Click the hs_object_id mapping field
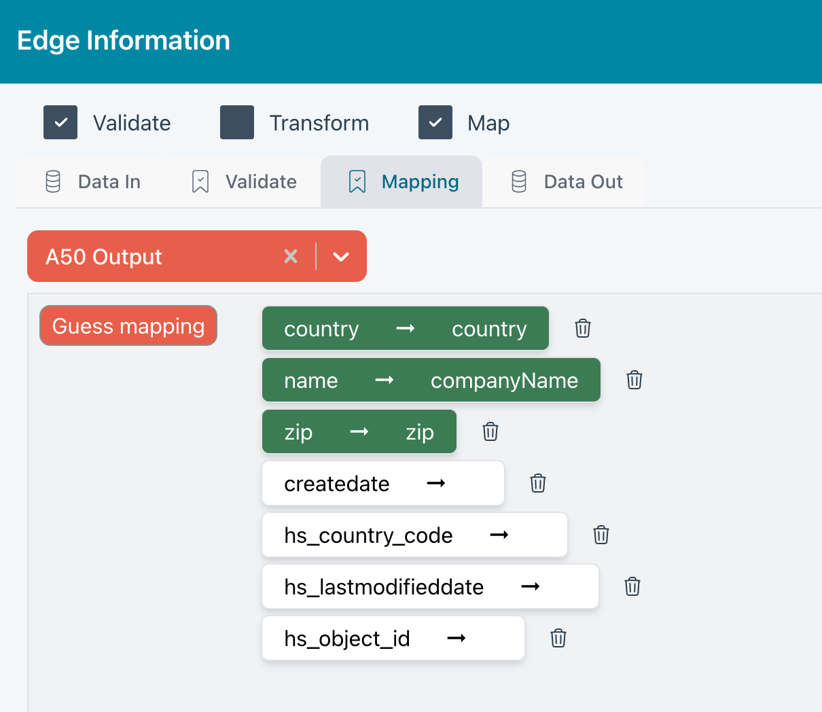The height and width of the screenshot is (712, 822). coord(393,638)
